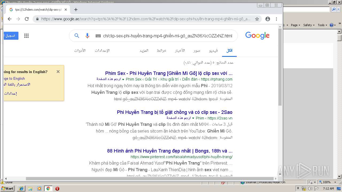Click scroll-down arrow of Chrome page scrollbar

(x=280, y=174)
